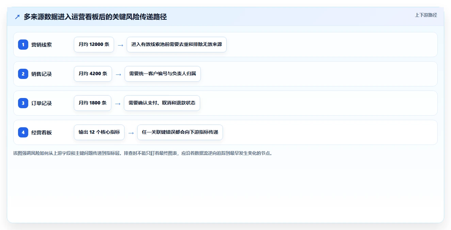
Task: Click the 进入有效线索池前需要去重和排除无效来源 chip
Action: pyautogui.click(x=177, y=45)
